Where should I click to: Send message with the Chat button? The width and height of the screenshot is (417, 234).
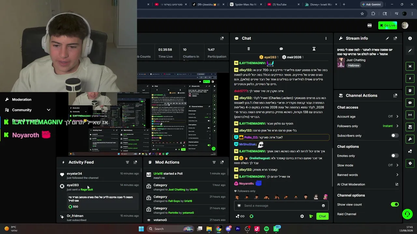point(322,216)
